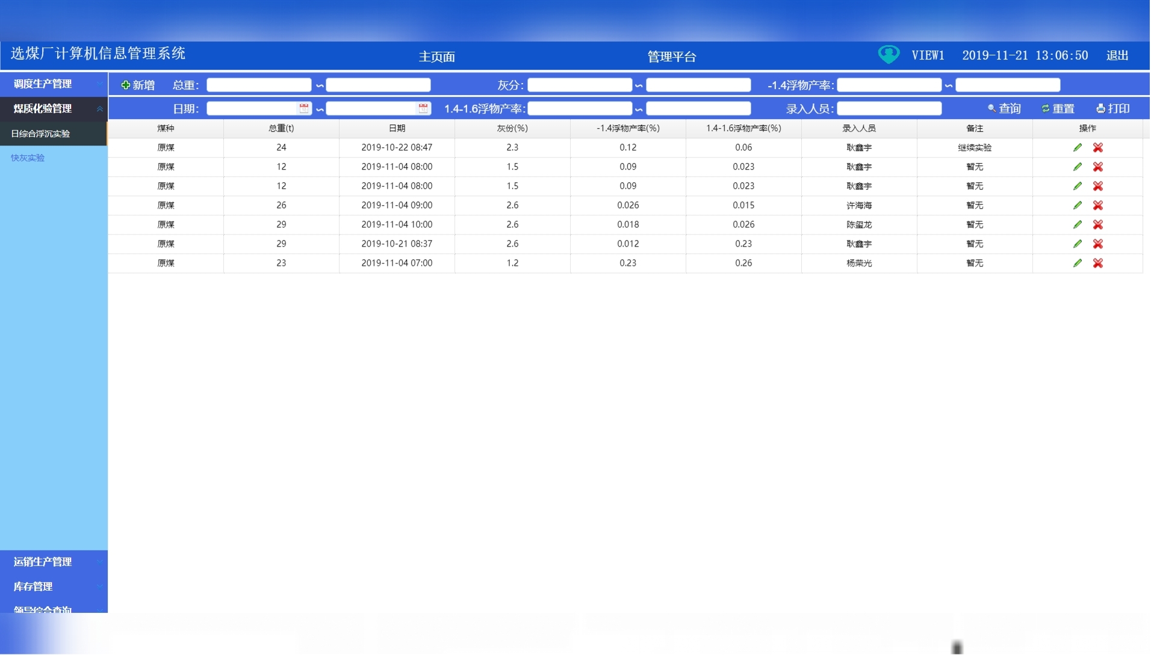Delete the row entered by 许海海
The image size is (1151, 655).
(x=1099, y=206)
